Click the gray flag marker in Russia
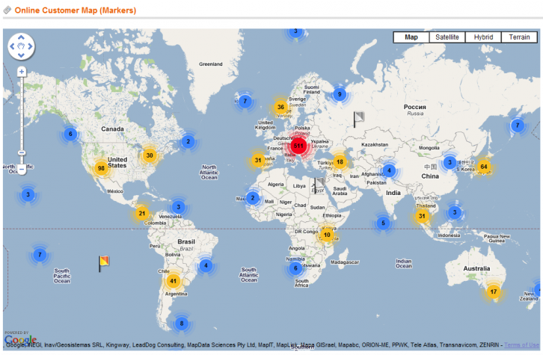543x355 pixels. [358, 119]
